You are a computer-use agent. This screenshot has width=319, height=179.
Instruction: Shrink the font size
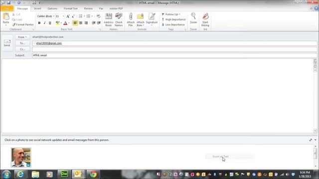pyautogui.click(x=73, y=16)
